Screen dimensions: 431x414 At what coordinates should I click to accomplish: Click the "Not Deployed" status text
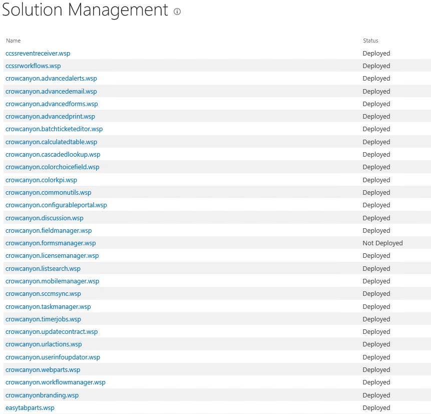pos(382,243)
